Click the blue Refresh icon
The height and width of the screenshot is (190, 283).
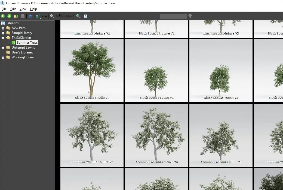[30, 16]
